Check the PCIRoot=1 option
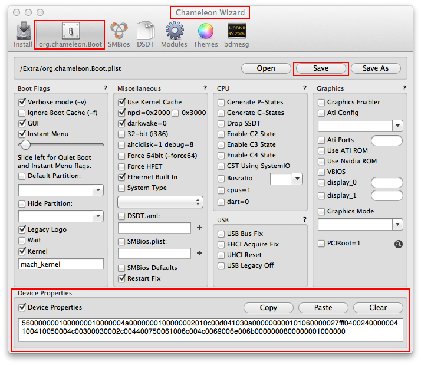421x365 pixels. tap(321, 244)
